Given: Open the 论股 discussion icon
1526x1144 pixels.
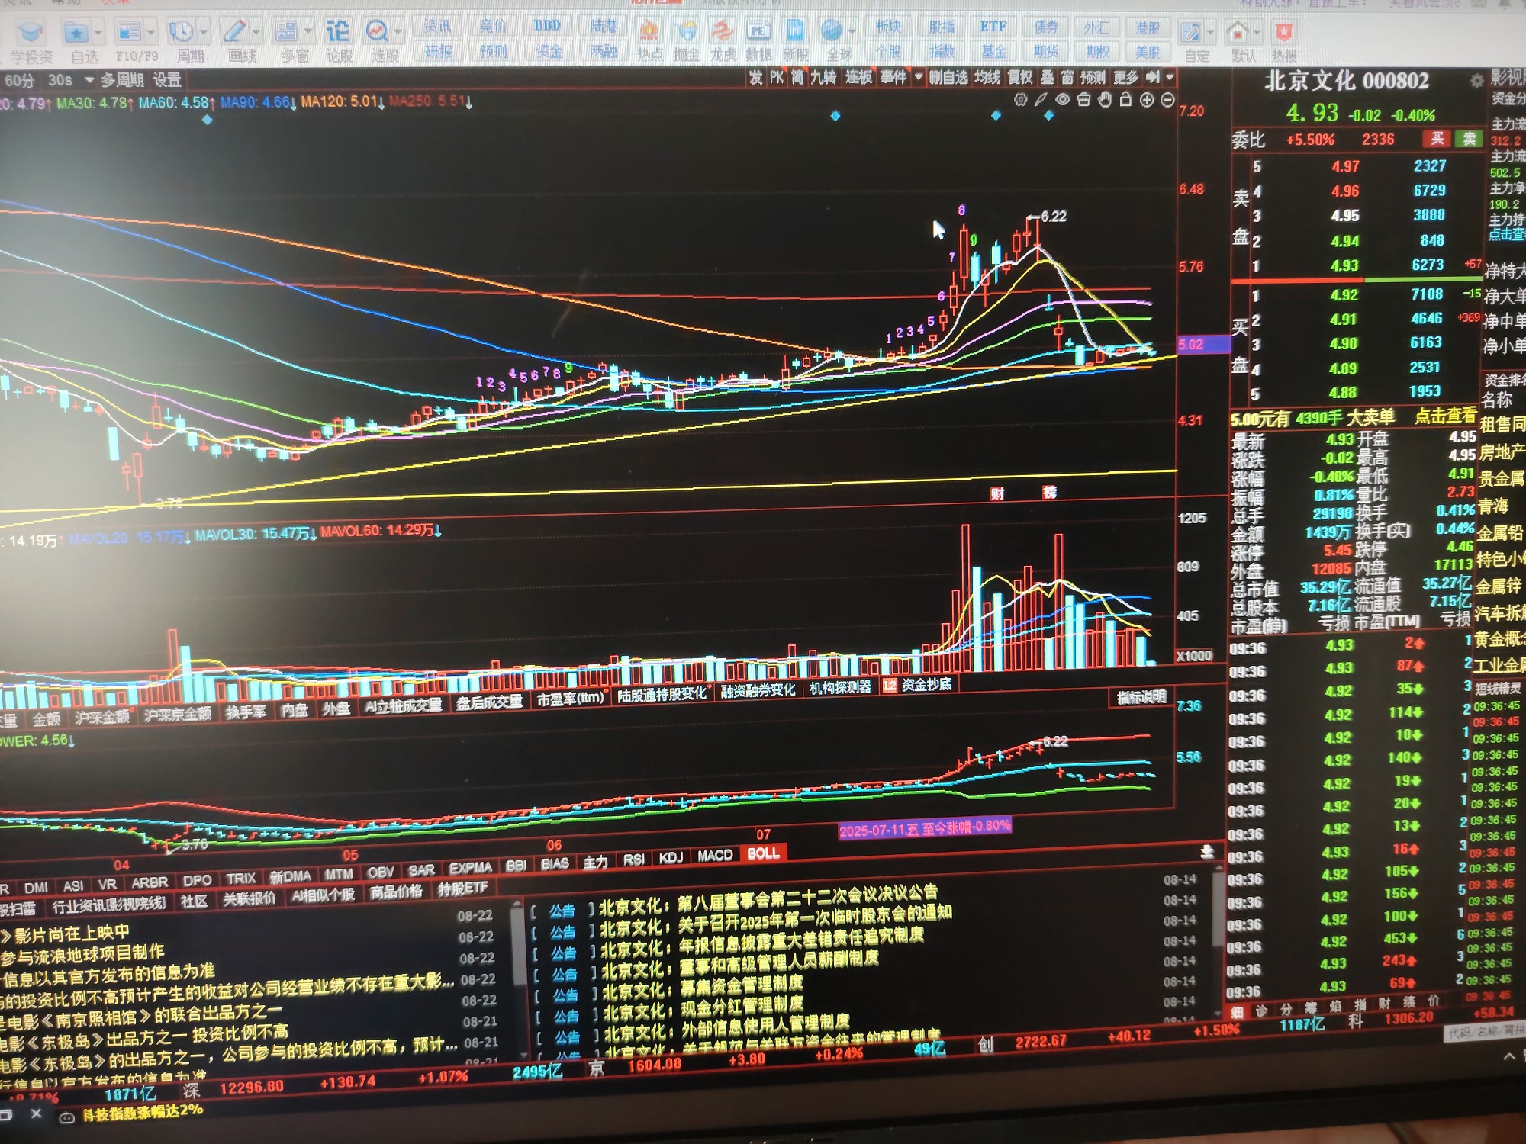Looking at the screenshot, I should point(338,32).
